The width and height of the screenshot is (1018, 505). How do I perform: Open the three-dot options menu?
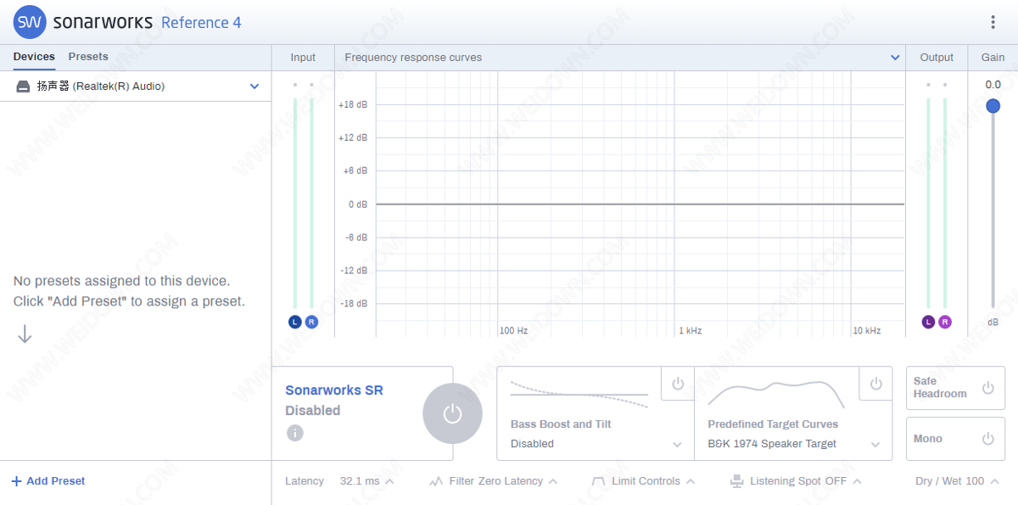point(993,23)
